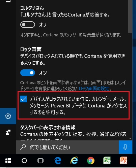
Task: Open Cortana settings gear in sidebar
Action: point(8,116)
